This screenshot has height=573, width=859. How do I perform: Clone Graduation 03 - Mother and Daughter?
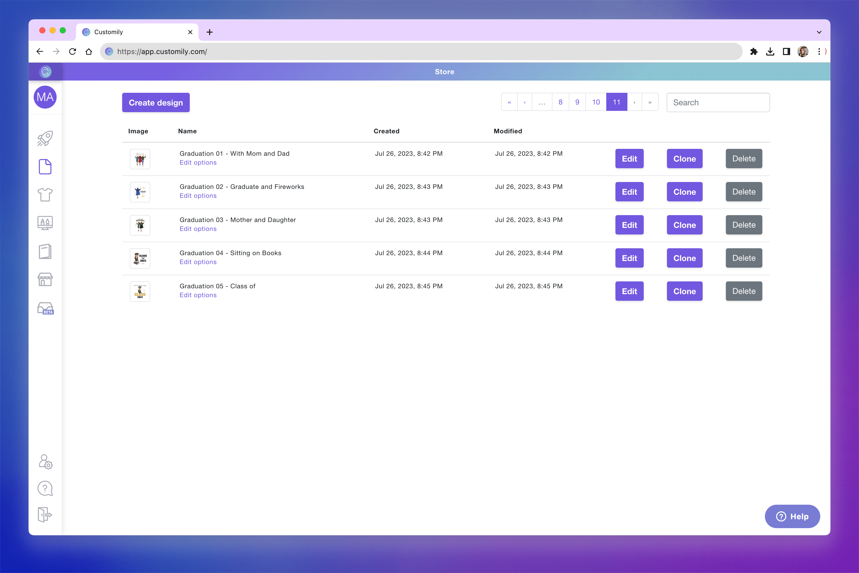[x=684, y=225]
